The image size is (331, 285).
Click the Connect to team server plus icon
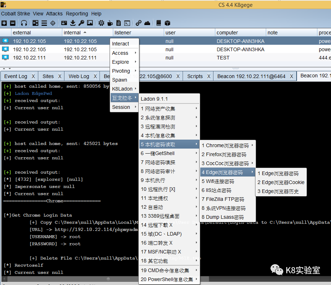[4, 23]
